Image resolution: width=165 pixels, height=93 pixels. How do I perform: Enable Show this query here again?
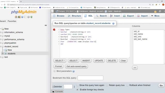tap(77, 85)
